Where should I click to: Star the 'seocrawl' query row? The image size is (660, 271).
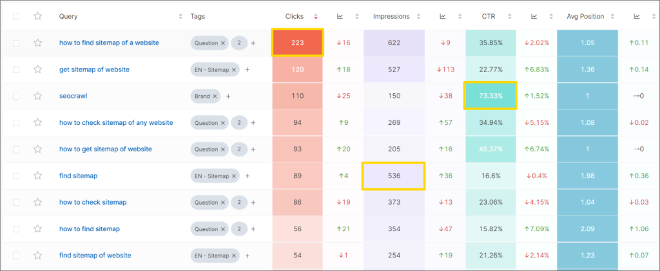38,96
